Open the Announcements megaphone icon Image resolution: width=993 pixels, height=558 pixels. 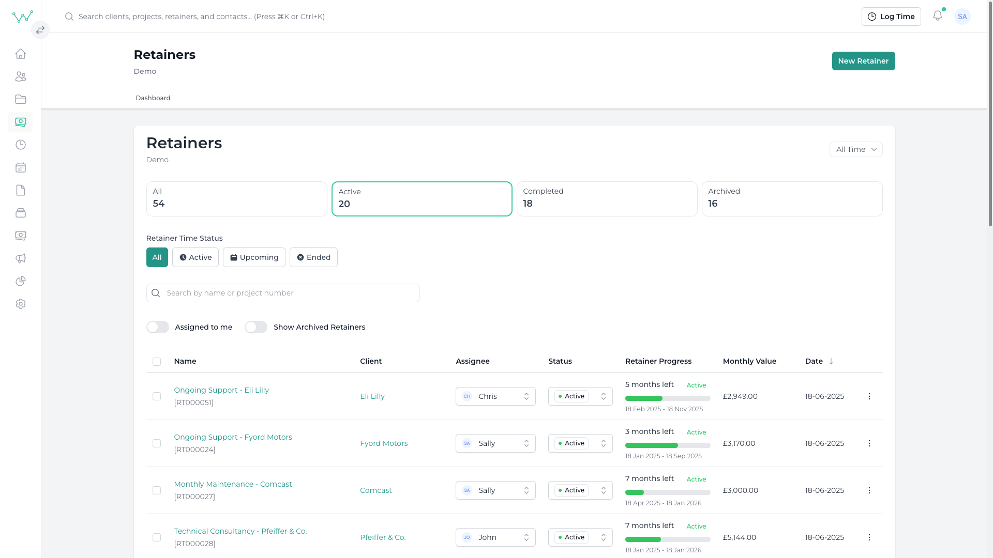tap(21, 258)
